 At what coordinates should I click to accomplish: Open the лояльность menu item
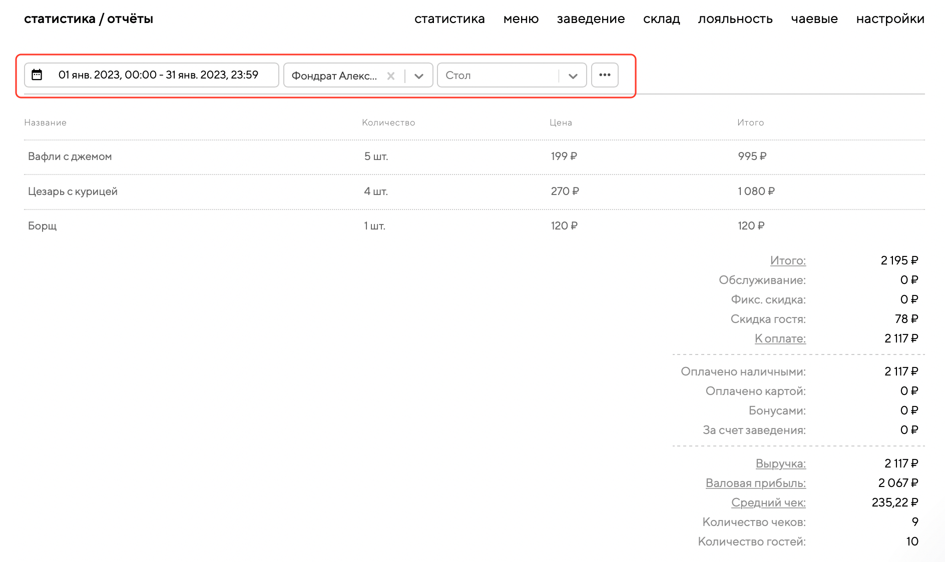tap(735, 19)
